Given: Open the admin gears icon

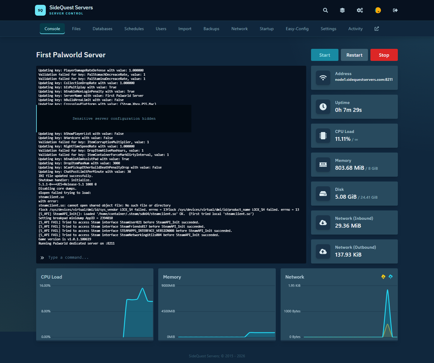Looking at the screenshot, I should 360,10.
